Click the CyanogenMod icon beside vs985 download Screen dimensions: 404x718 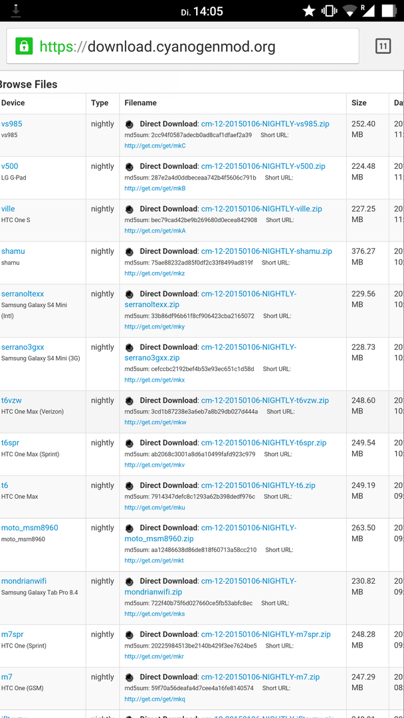(x=130, y=124)
